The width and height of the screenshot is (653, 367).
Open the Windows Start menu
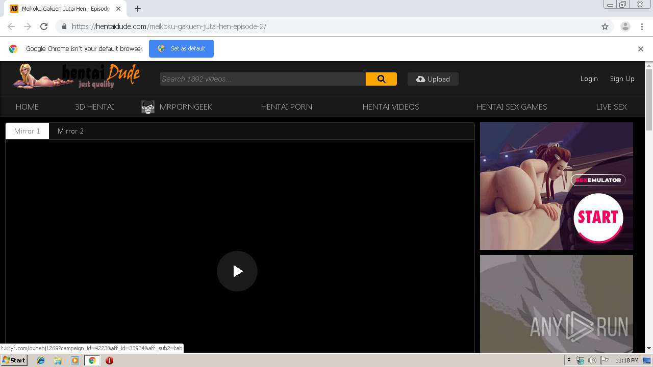pos(14,360)
